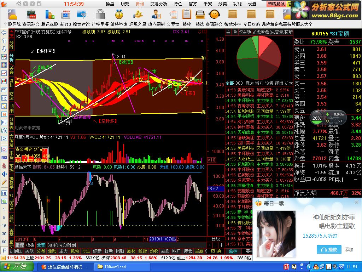Click 监控 tab at bottom right
Viewport: 362px width, 272px height.
pyautogui.click(x=233, y=251)
